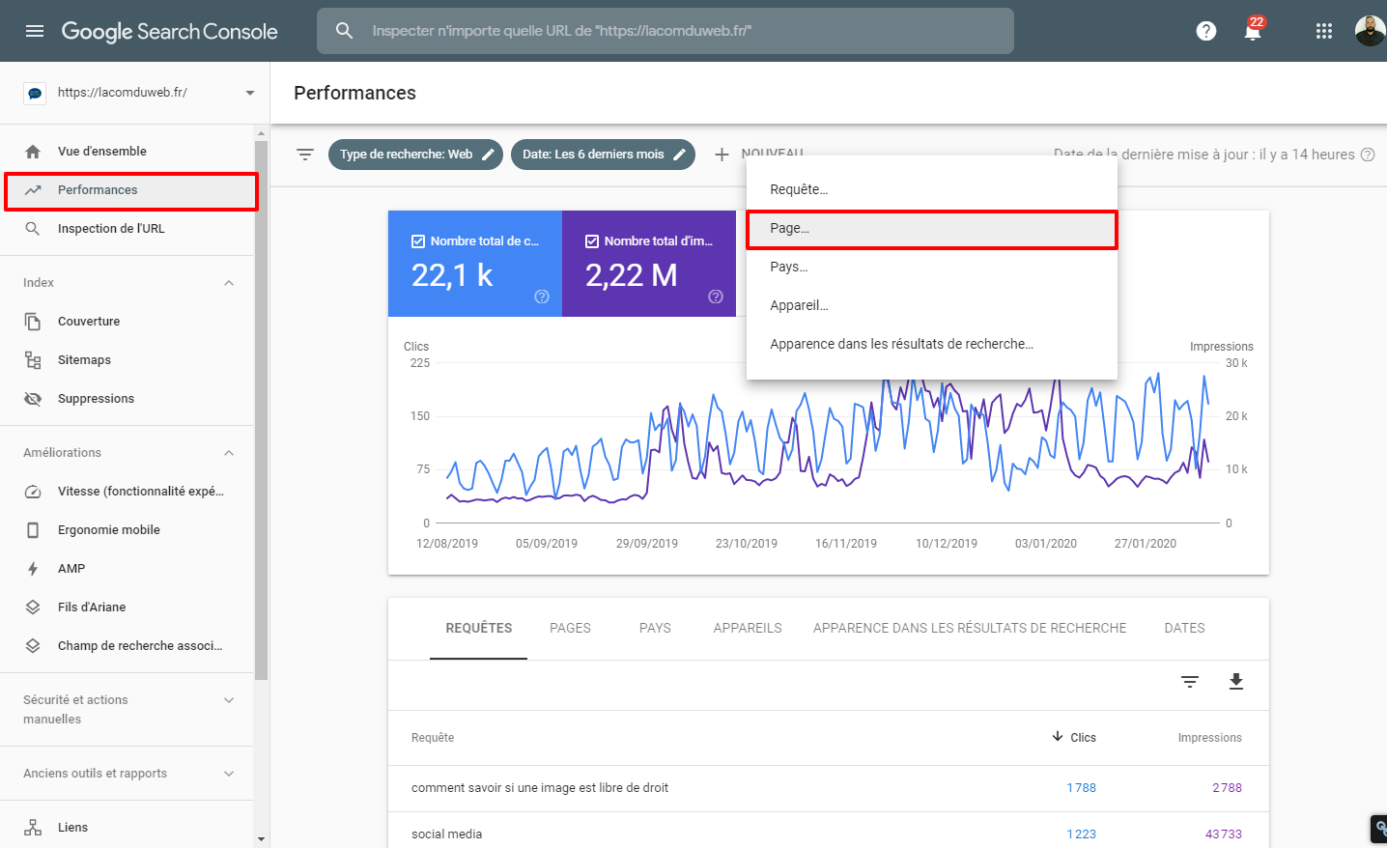Click the Suppressions crossed-eye icon
This screenshot has height=848, width=1387.
point(33,399)
